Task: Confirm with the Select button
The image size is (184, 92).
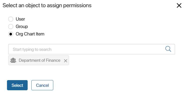Action: (x=17, y=85)
